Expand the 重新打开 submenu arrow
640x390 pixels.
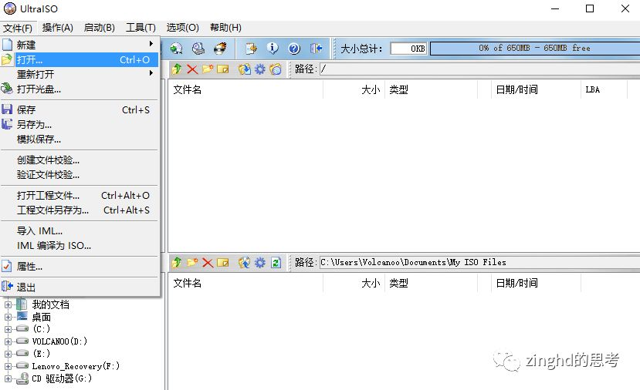pos(151,73)
